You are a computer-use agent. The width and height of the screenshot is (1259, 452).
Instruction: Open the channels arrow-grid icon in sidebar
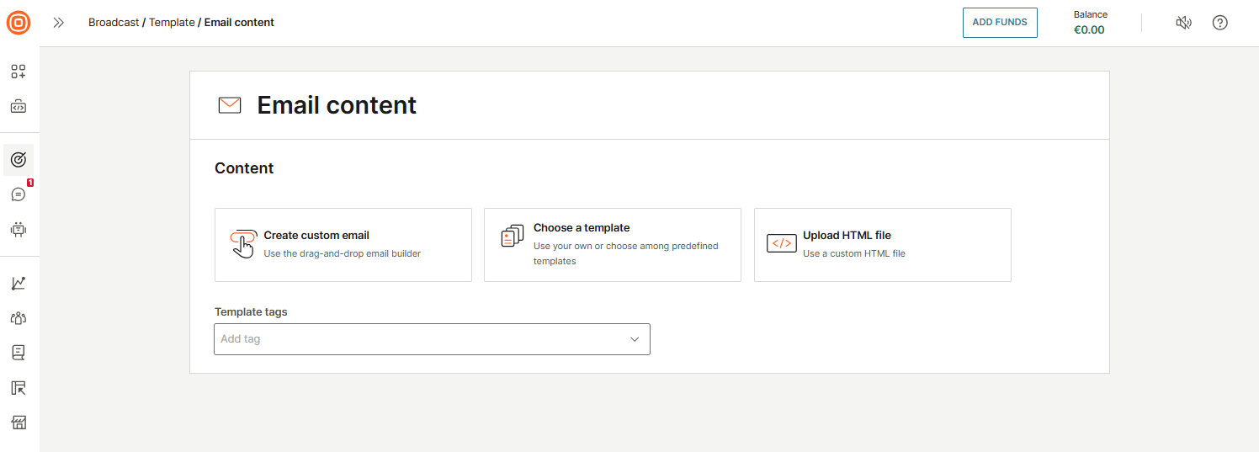tap(19, 388)
